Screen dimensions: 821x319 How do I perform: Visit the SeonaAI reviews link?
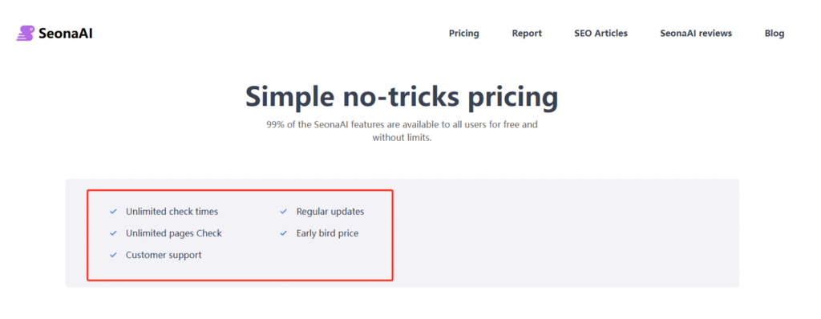pyautogui.click(x=696, y=34)
